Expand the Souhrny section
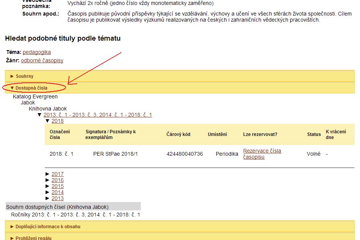 tap(24, 76)
